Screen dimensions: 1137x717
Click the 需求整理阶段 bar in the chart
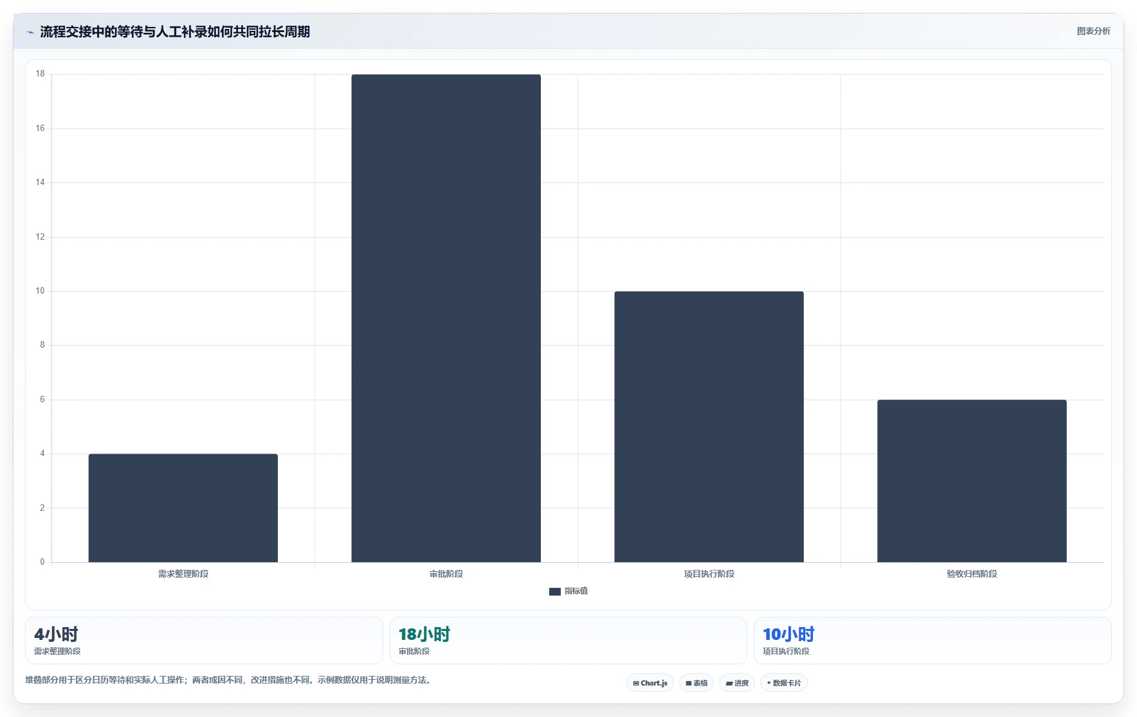(183, 508)
